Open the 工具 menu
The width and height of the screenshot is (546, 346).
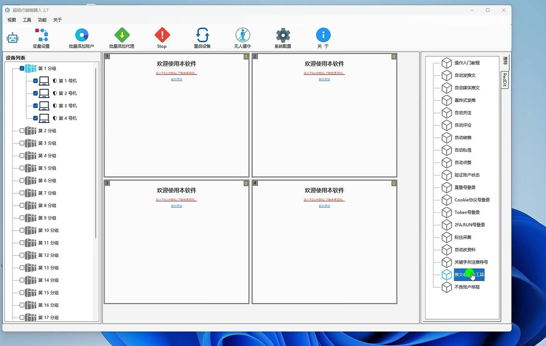coord(27,20)
